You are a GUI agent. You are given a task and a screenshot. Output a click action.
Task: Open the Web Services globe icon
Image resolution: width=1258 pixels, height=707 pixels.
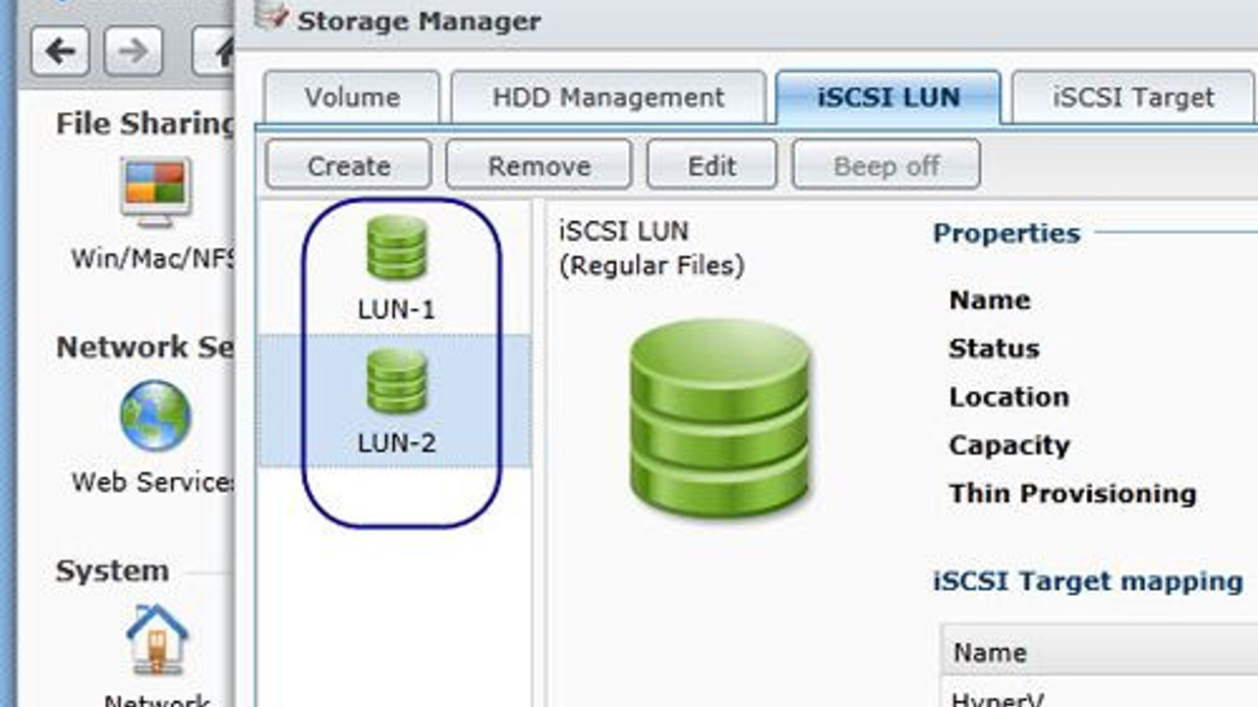(x=156, y=416)
